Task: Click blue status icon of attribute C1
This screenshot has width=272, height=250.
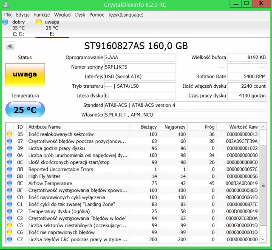Action: click(x=10, y=204)
